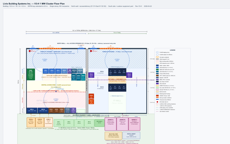
Task: Click the GENSET-A generator block
Action: click(x=110, y=124)
